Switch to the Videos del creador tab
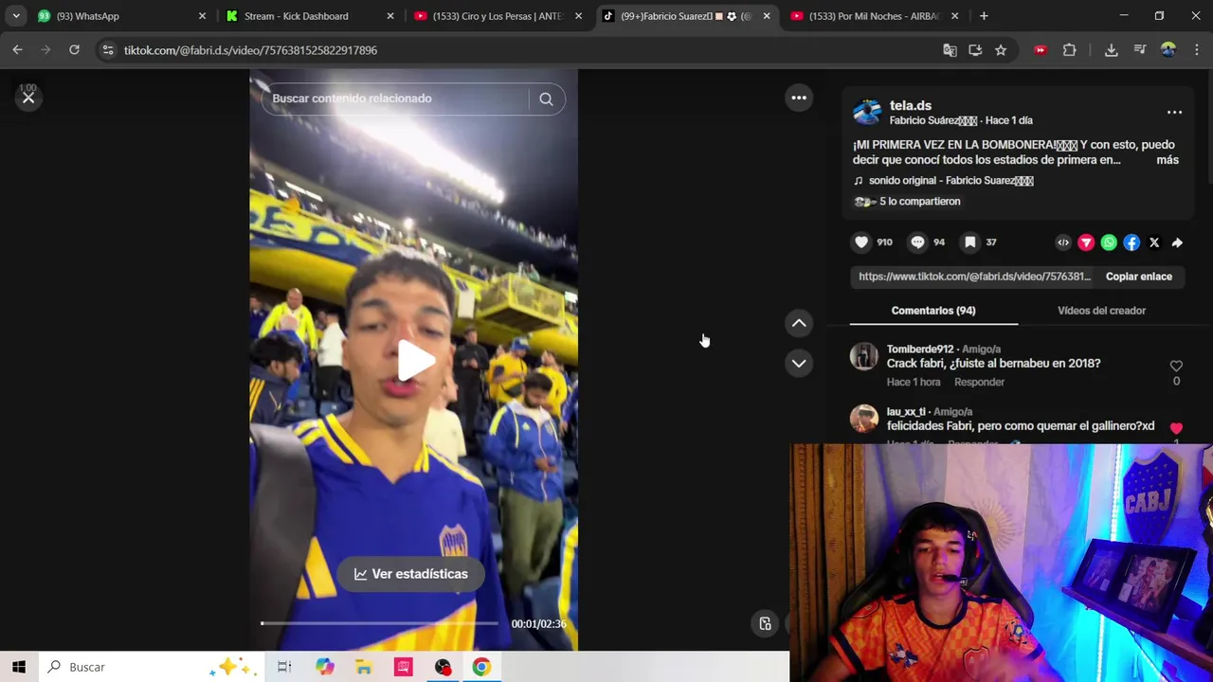This screenshot has width=1213, height=682. [x=1101, y=311]
